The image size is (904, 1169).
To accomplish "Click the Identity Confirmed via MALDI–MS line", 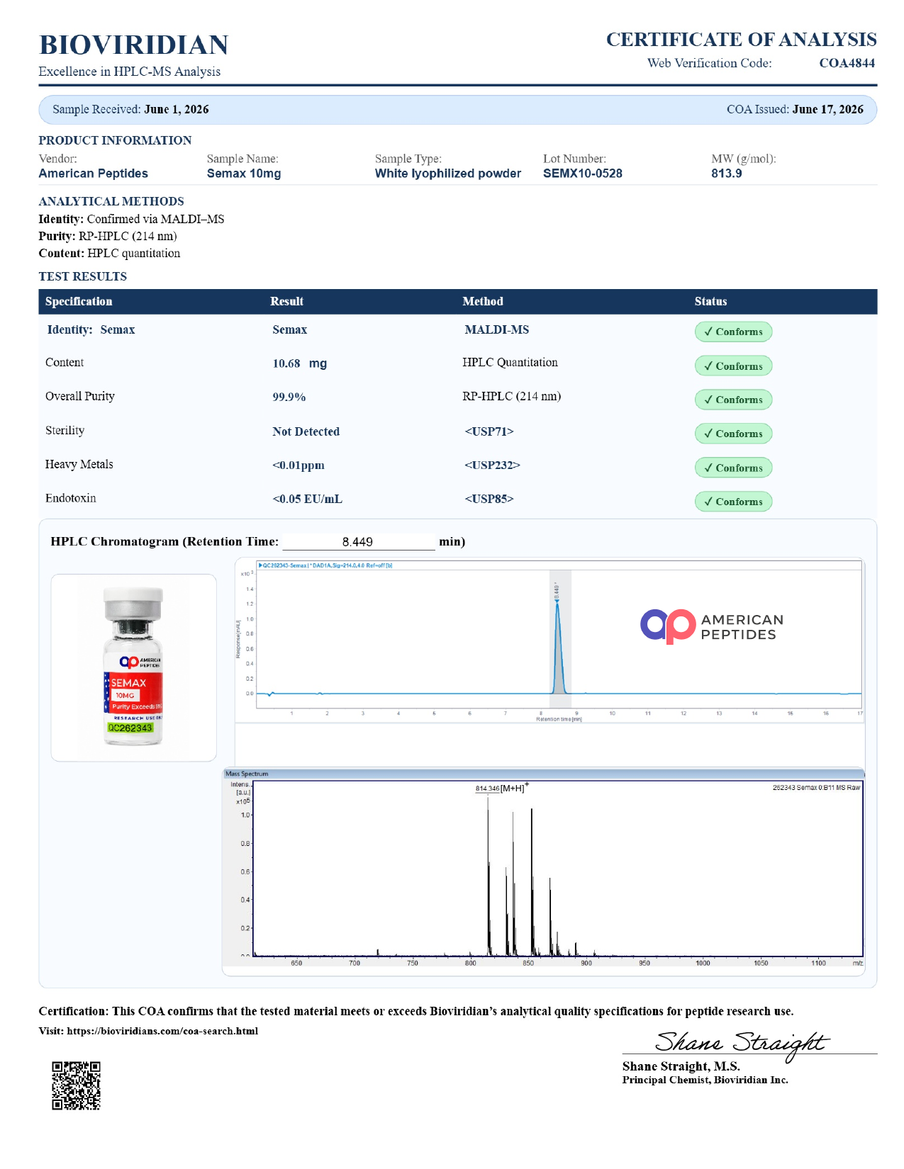I will (131, 219).
